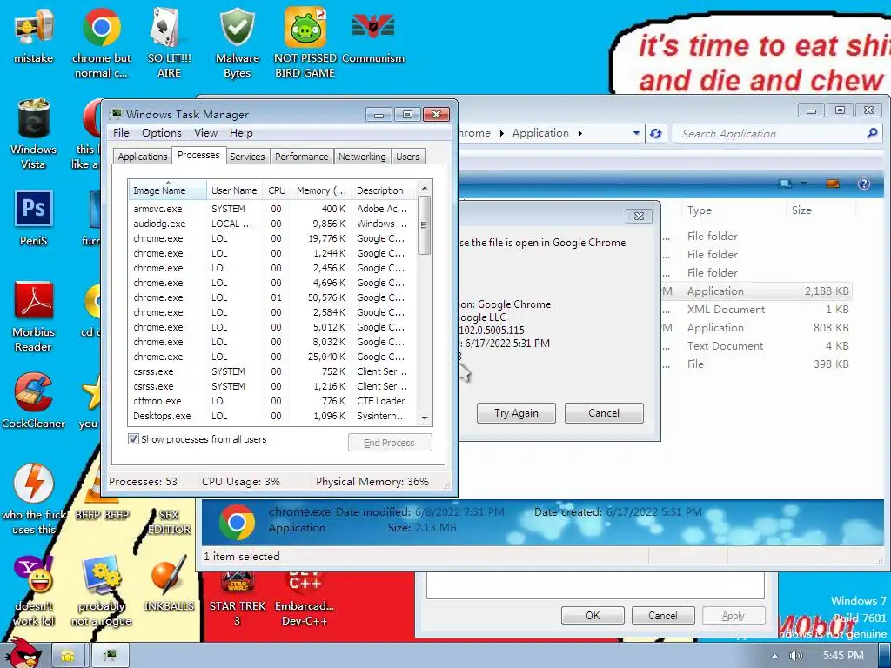
Task: Select the Communism desktop icon
Action: click(x=373, y=26)
